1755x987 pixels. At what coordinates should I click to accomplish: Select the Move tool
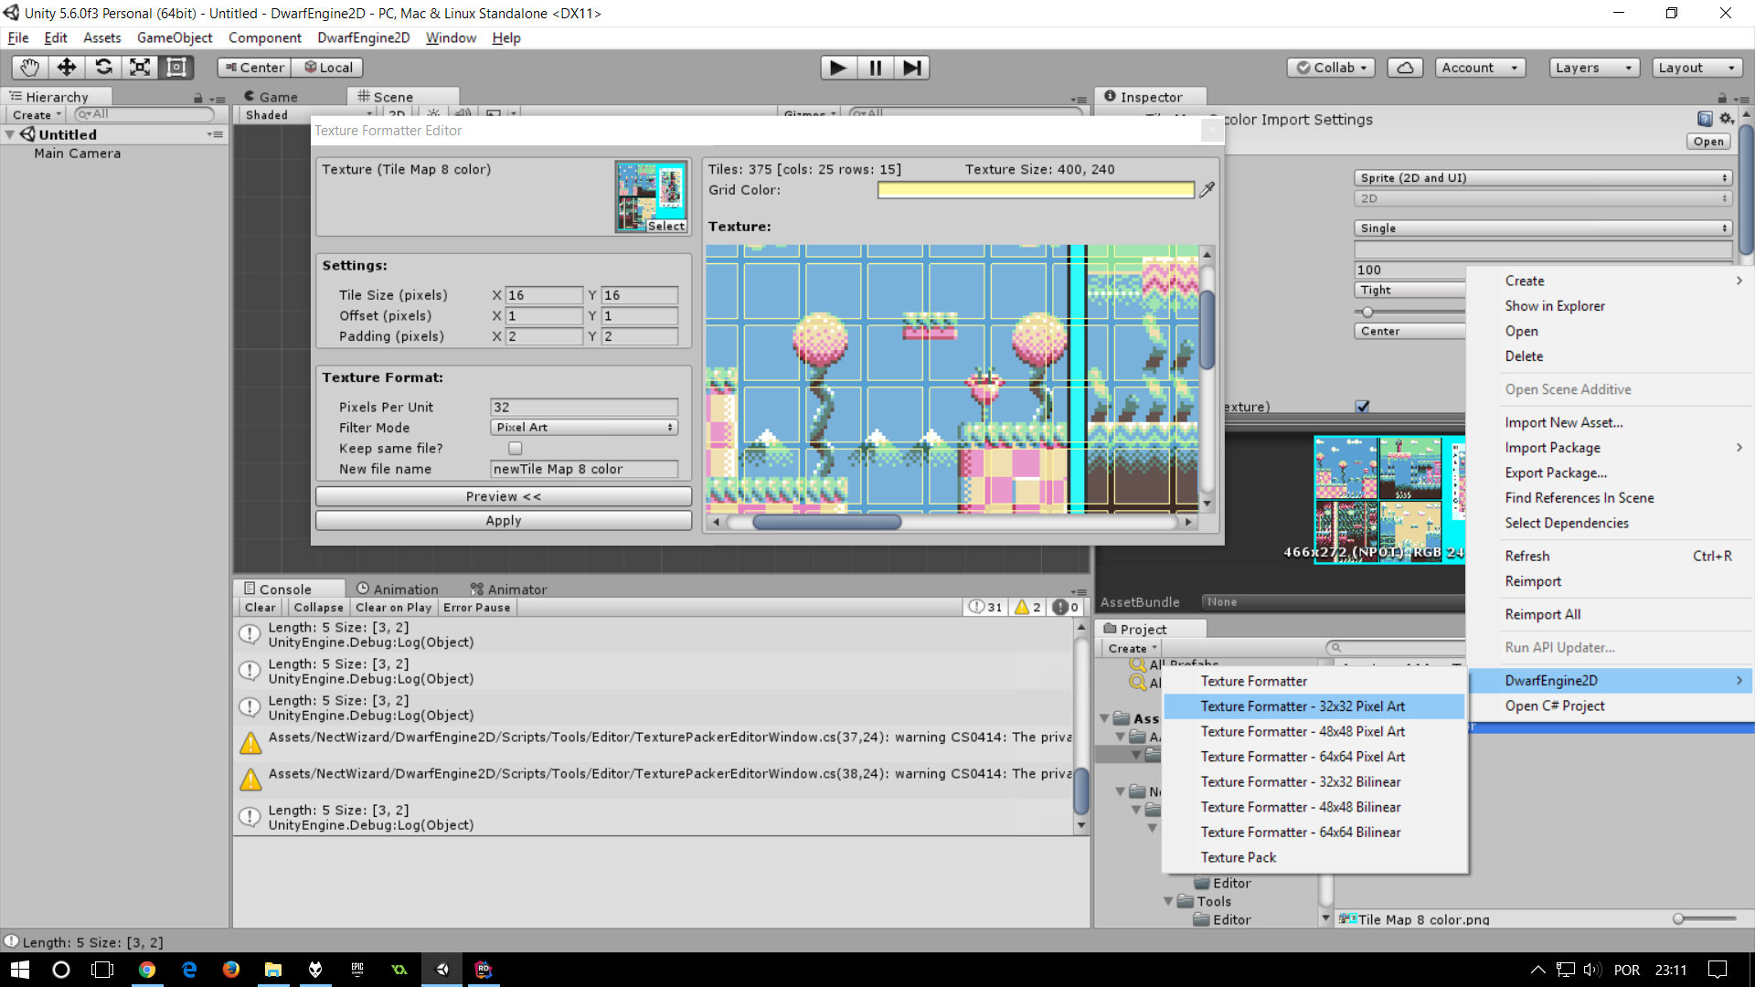tap(67, 68)
